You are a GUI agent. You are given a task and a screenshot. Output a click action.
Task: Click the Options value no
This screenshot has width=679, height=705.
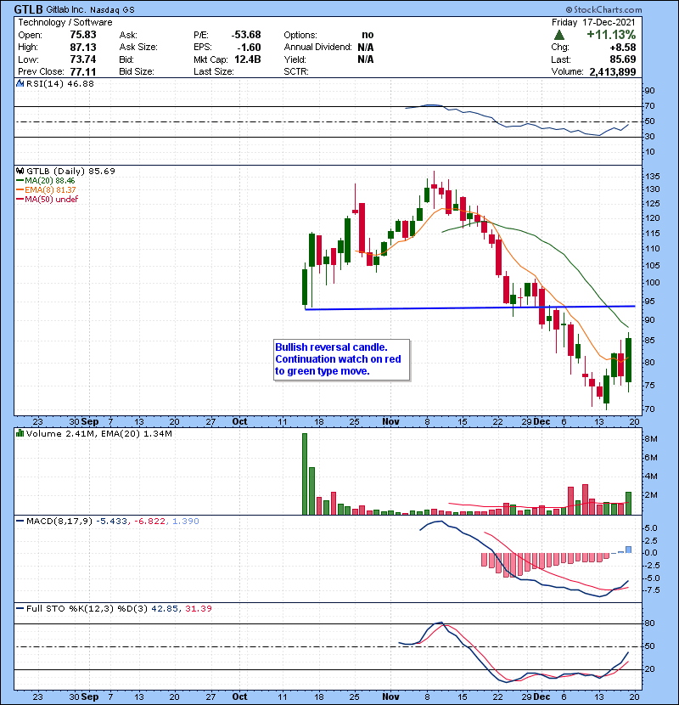point(368,35)
